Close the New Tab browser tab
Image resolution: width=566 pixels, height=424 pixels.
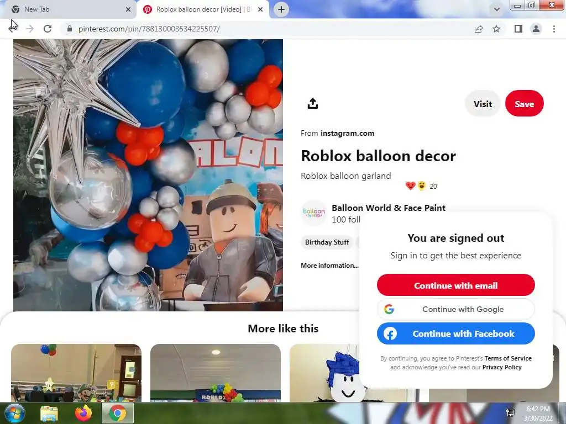coord(128,10)
